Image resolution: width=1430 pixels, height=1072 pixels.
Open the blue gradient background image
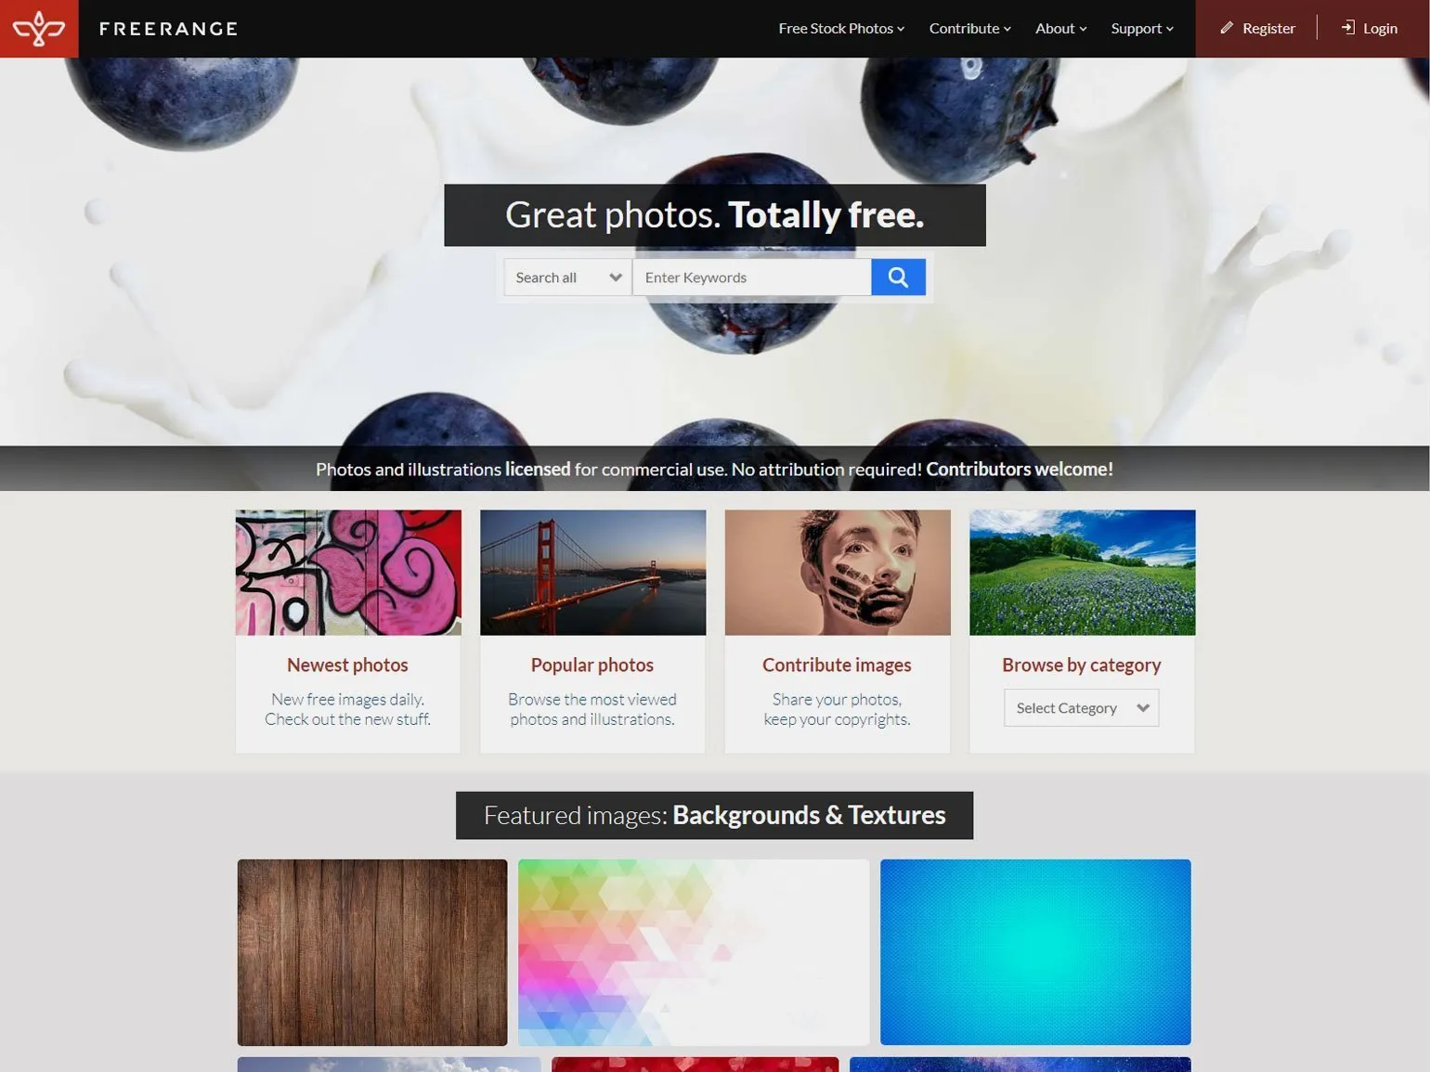(x=1035, y=952)
